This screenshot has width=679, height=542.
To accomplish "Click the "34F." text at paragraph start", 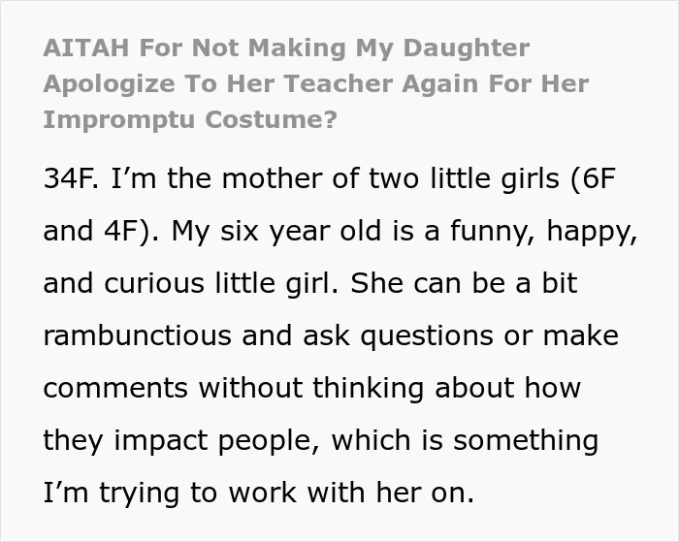I will 71,178.
